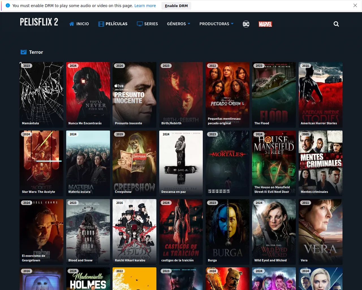This screenshot has height=290, width=362.
Task: Open the Marvel logo link
Action: (265, 24)
